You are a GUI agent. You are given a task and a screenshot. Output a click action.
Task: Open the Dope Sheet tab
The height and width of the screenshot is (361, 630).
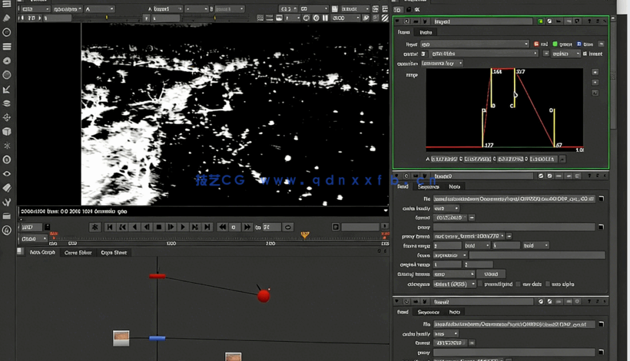pyautogui.click(x=114, y=252)
